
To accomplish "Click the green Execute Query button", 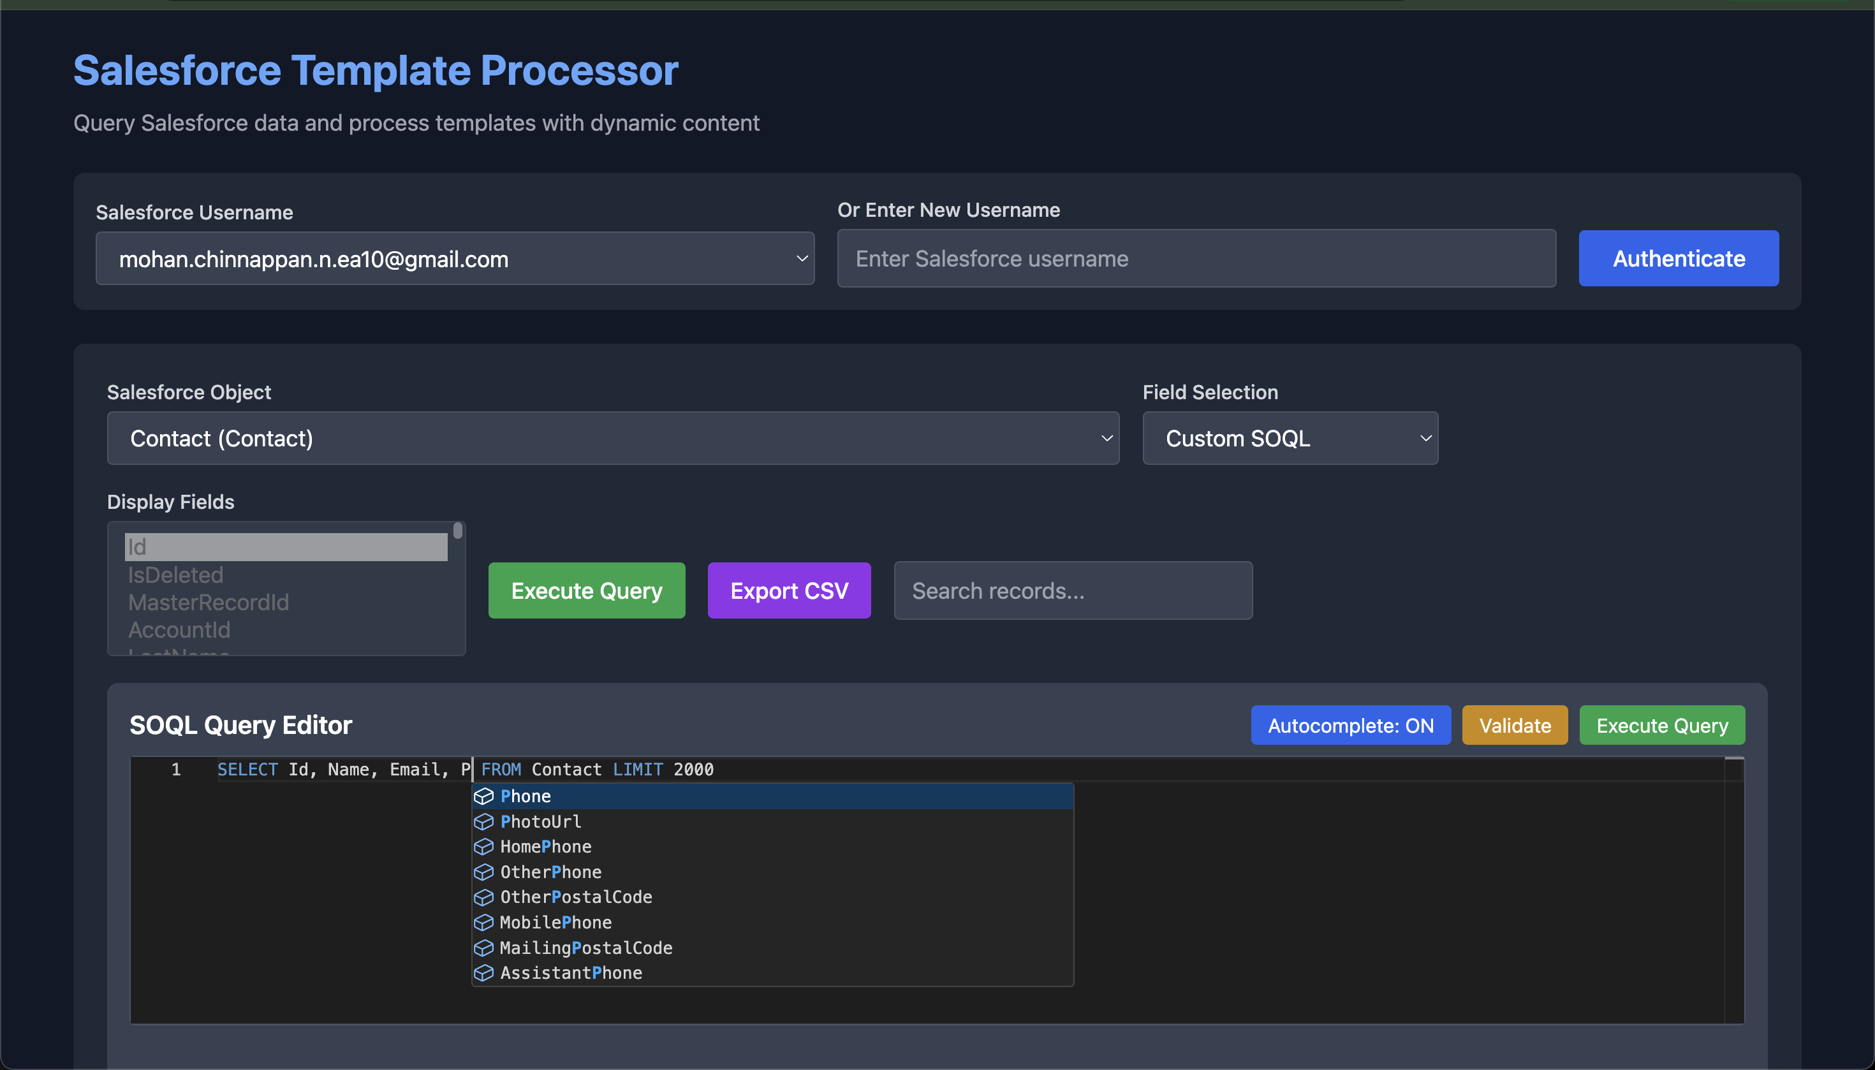I will 586,590.
